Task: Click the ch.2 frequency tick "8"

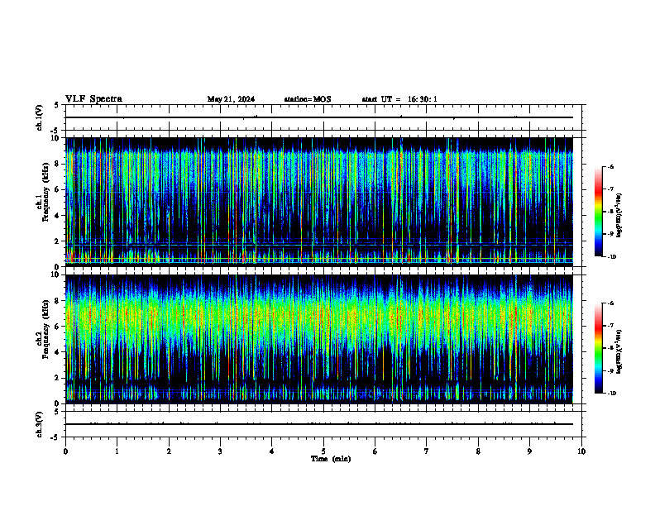Action: click(58, 301)
